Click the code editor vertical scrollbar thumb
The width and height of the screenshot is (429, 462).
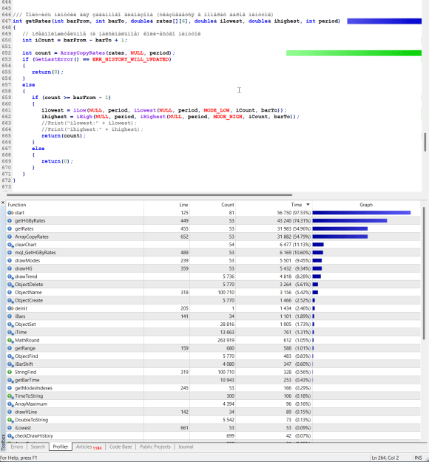[x=425, y=142]
